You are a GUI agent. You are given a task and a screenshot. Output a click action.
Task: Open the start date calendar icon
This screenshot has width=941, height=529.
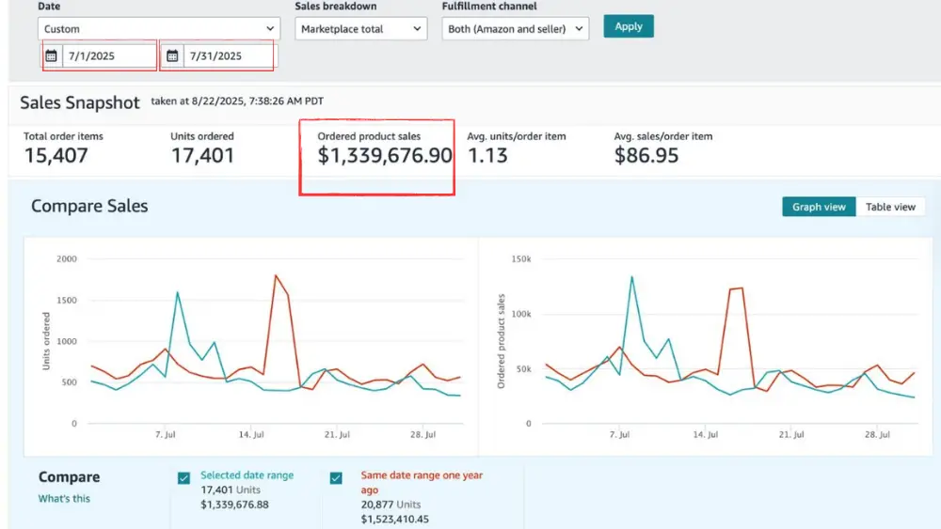[x=52, y=56]
